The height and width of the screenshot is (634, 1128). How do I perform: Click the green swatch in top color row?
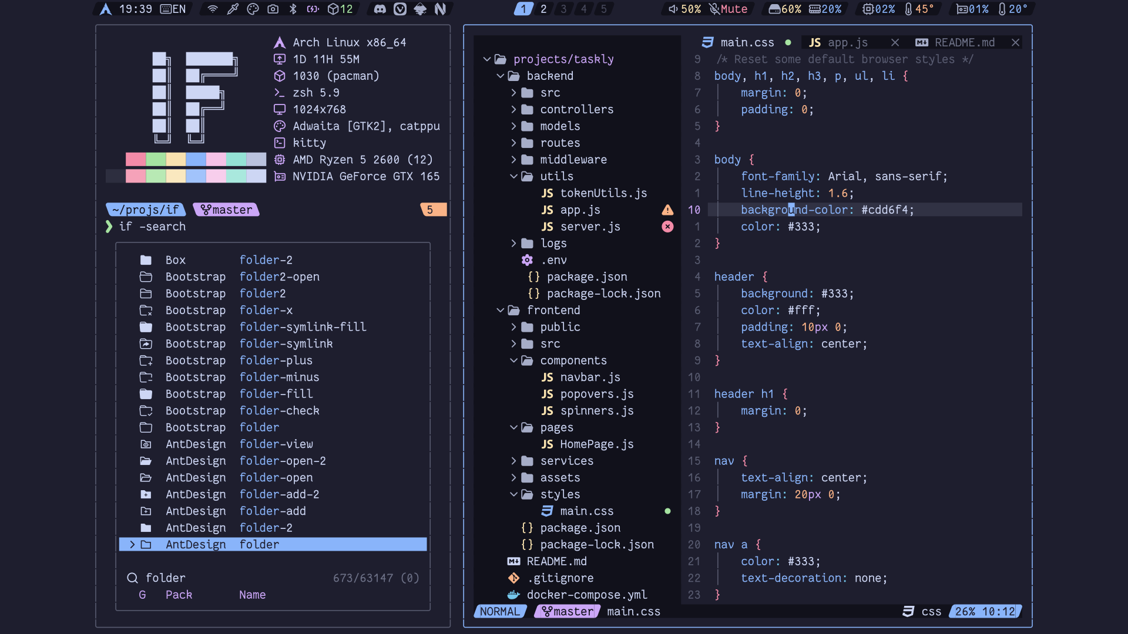(x=156, y=159)
